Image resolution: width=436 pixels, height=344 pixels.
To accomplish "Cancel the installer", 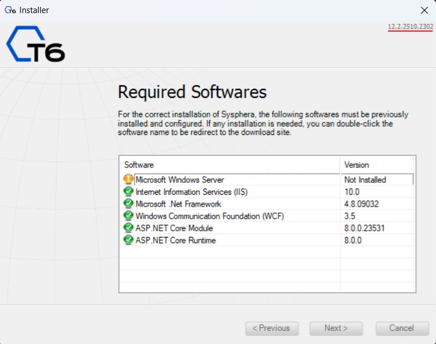I will (x=402, y=329).
